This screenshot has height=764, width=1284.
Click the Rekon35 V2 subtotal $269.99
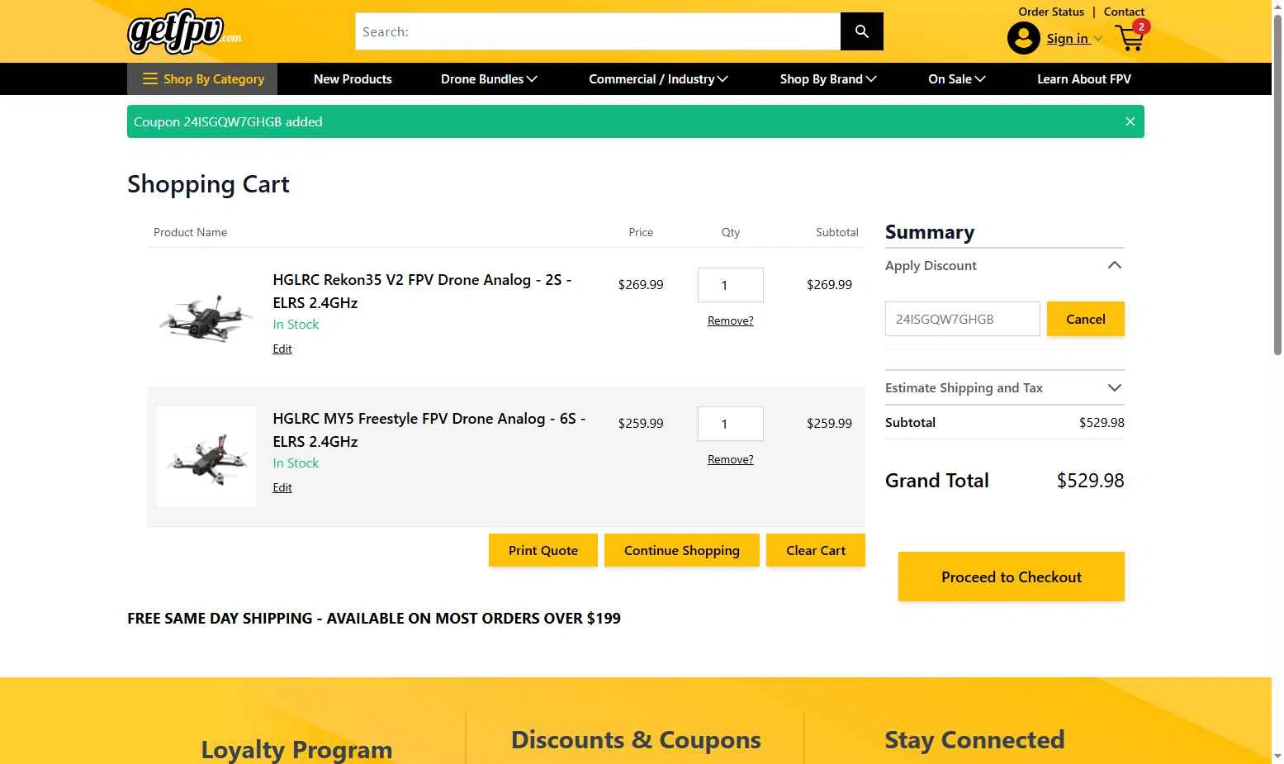click(x=829, y=284)
